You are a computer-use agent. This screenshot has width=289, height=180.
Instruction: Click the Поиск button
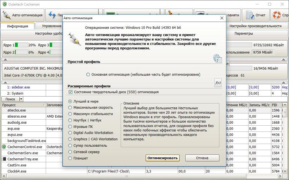(x=10, y=99)
